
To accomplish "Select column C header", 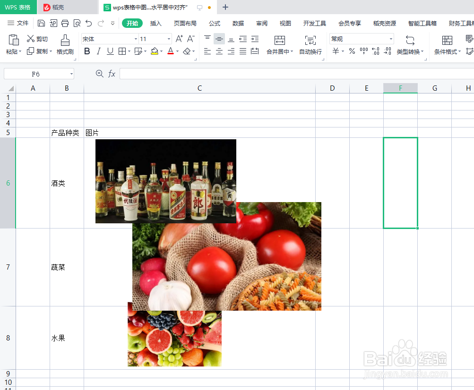I will click(x=199, y=88).
